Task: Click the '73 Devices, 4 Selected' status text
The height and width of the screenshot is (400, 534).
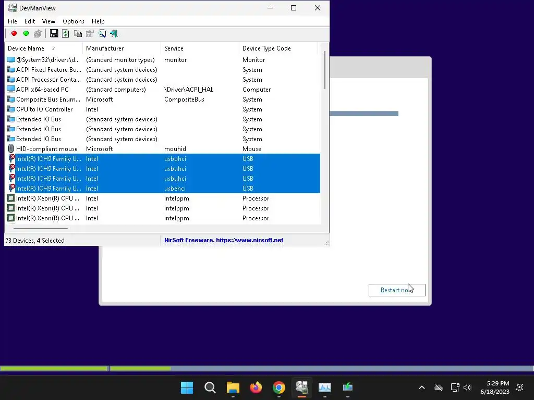Action: pyautogui.click(x=35, y=241)
